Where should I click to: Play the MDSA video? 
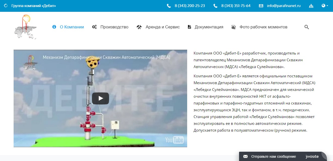(x=100, y=98)
